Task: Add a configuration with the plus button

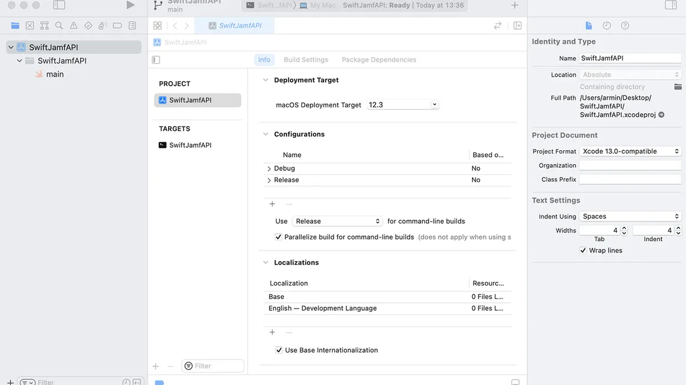Action: point(272,203)
